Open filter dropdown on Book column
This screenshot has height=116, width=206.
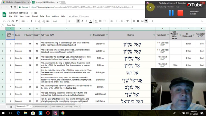(x=24, y=35)
